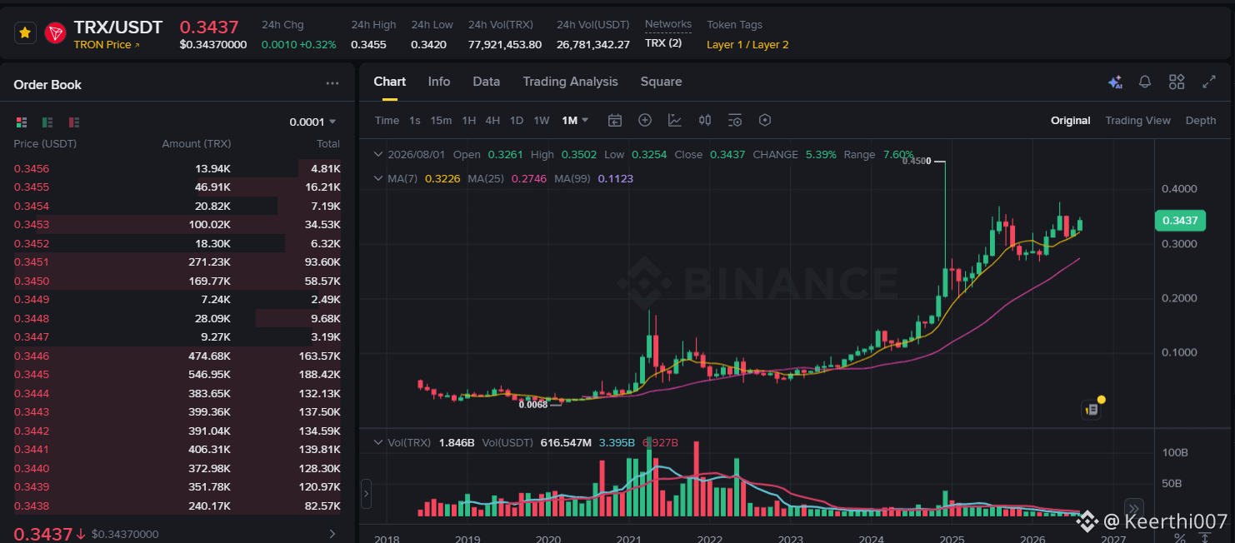Open the Order Book three-dot menu
1235x543 pixels.
(x=332, y=83)
